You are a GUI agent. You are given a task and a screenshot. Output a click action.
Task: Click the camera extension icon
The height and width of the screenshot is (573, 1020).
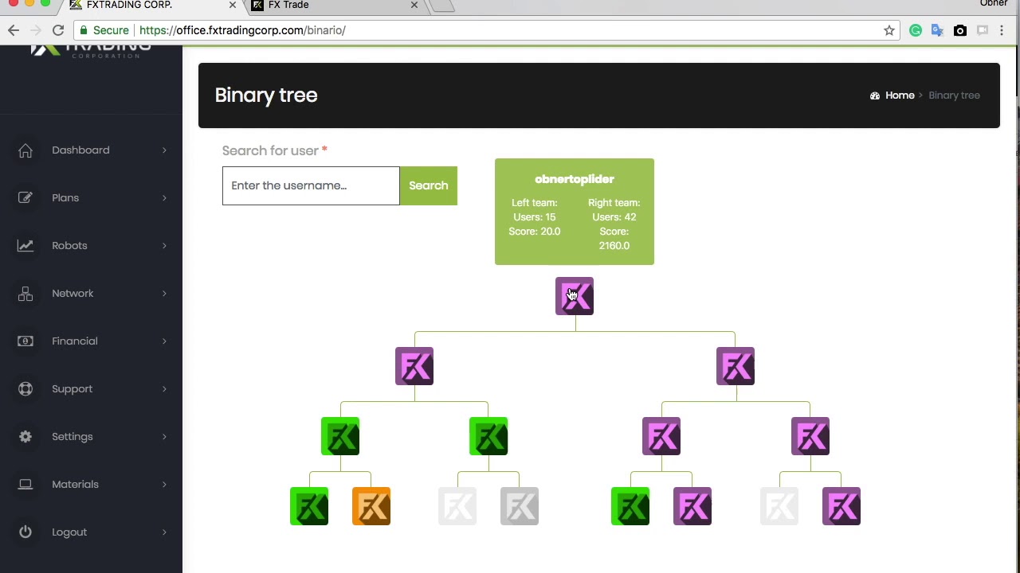(960, 30)
